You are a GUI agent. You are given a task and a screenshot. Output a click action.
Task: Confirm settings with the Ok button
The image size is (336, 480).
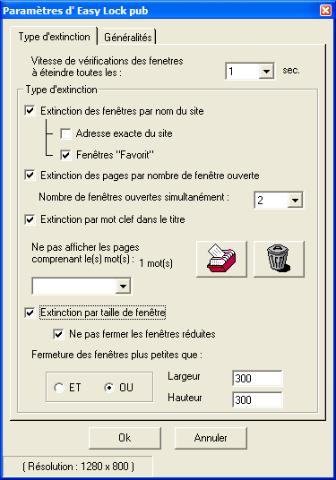125,438
